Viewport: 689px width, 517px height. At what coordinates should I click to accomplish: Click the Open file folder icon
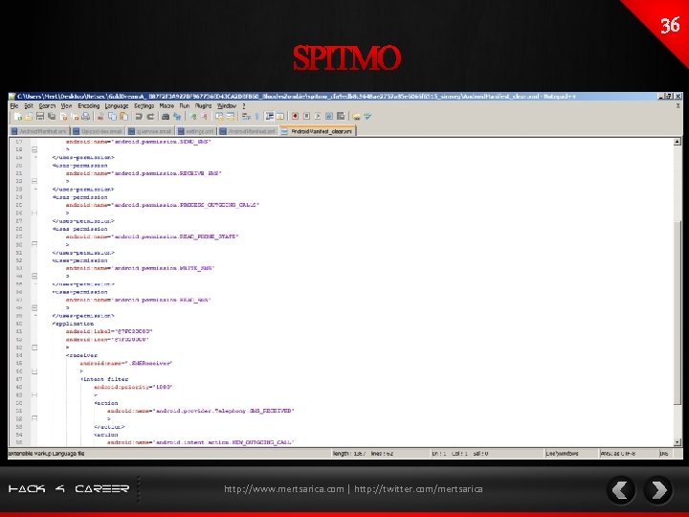point(29,117)
